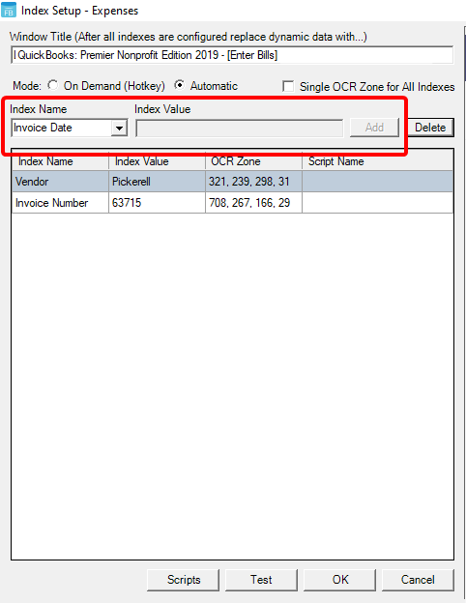Screen dimensions: 466x603
Task: Click Cancel to discard changes
Action: 418,580
